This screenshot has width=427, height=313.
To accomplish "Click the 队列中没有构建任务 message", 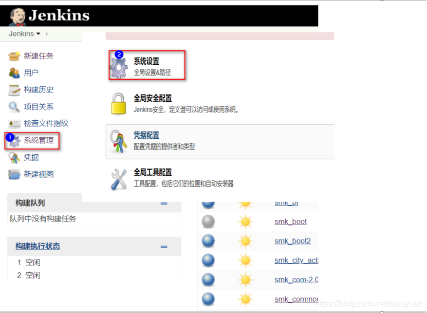I will [43, 219].
